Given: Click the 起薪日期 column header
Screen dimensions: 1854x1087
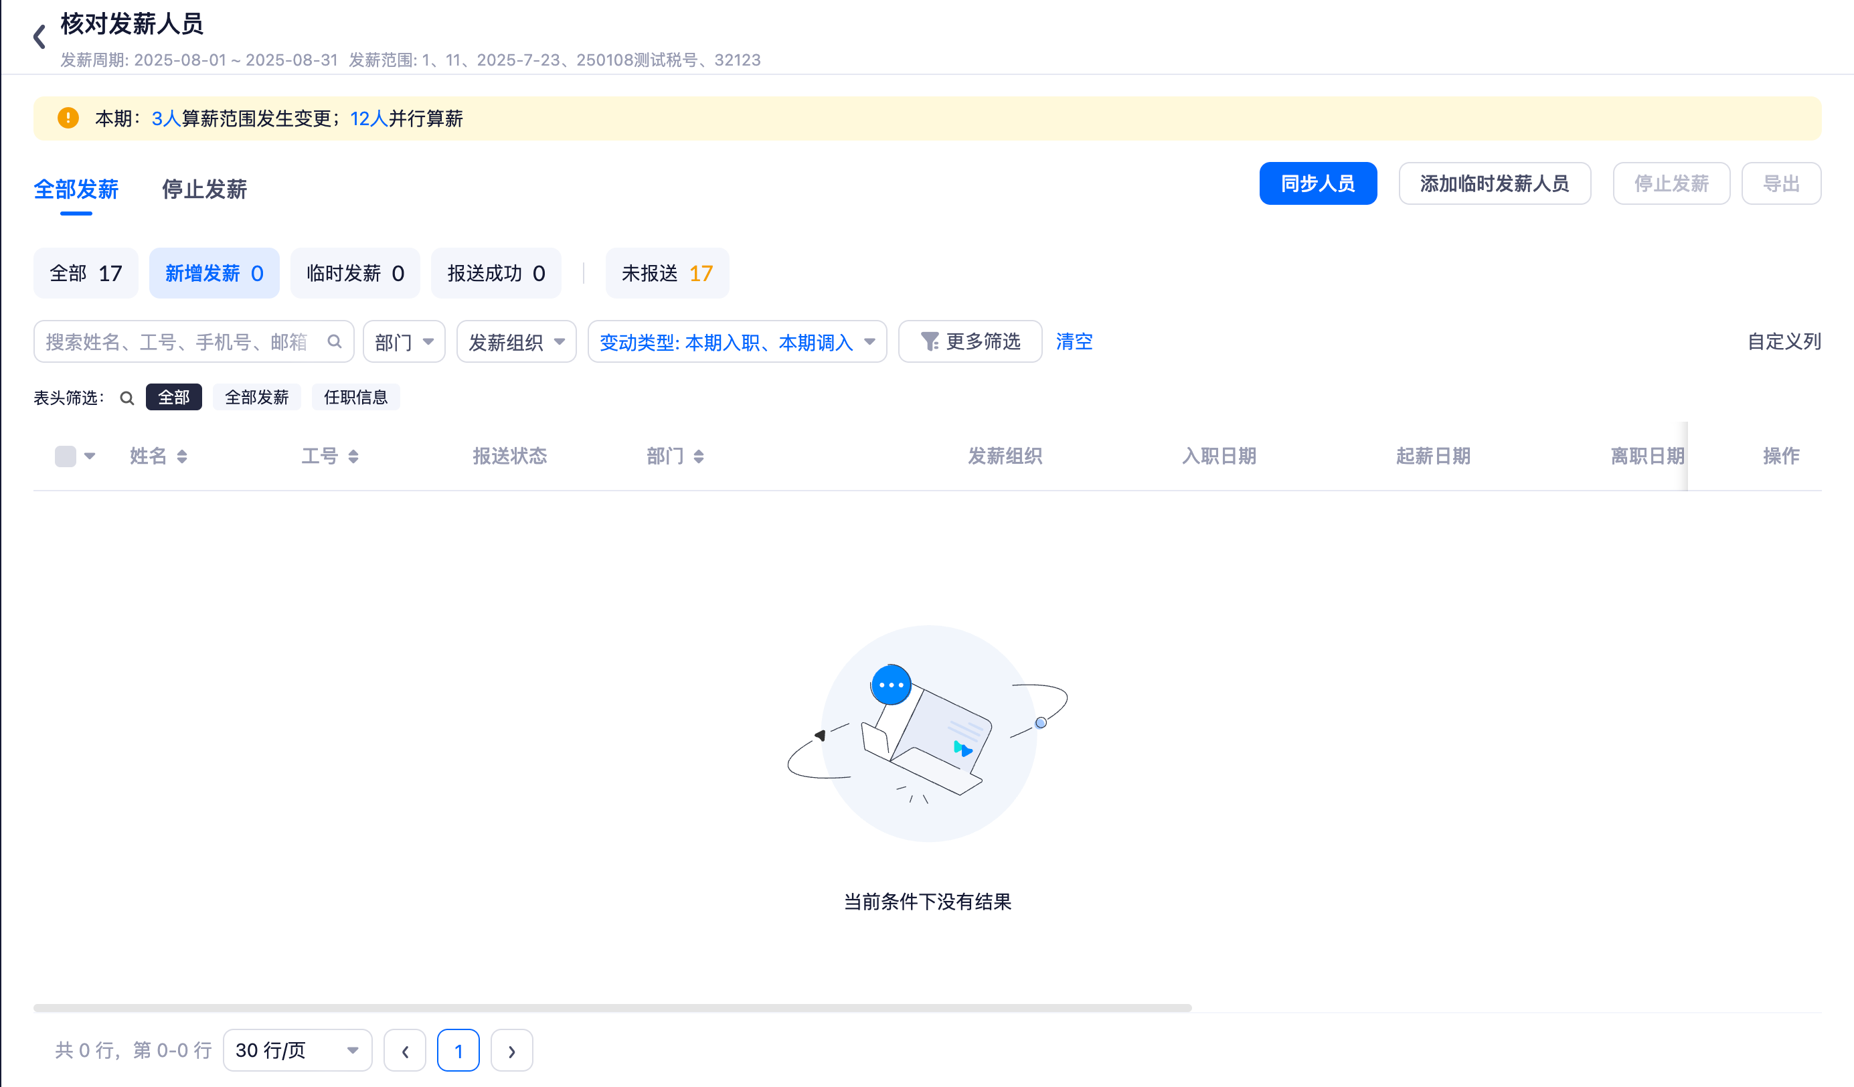Looking at the screenshot, I should click(x=1433, y=456).
